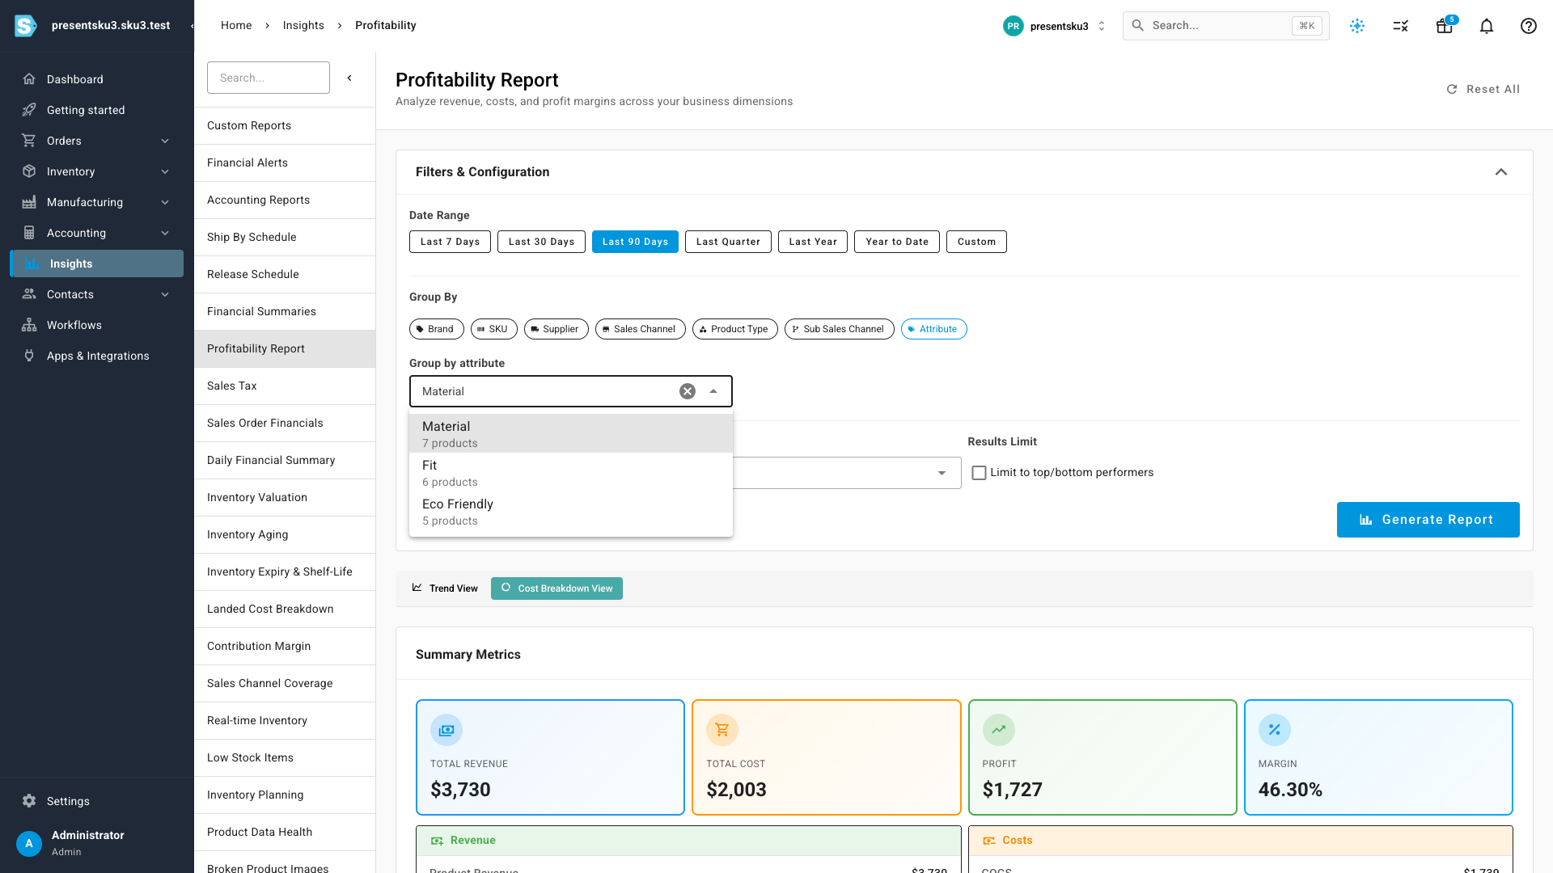The width and height of the screenshot is (1553, 873).
Task: Click Generate Report
Action: click(x=1428, y=520)
